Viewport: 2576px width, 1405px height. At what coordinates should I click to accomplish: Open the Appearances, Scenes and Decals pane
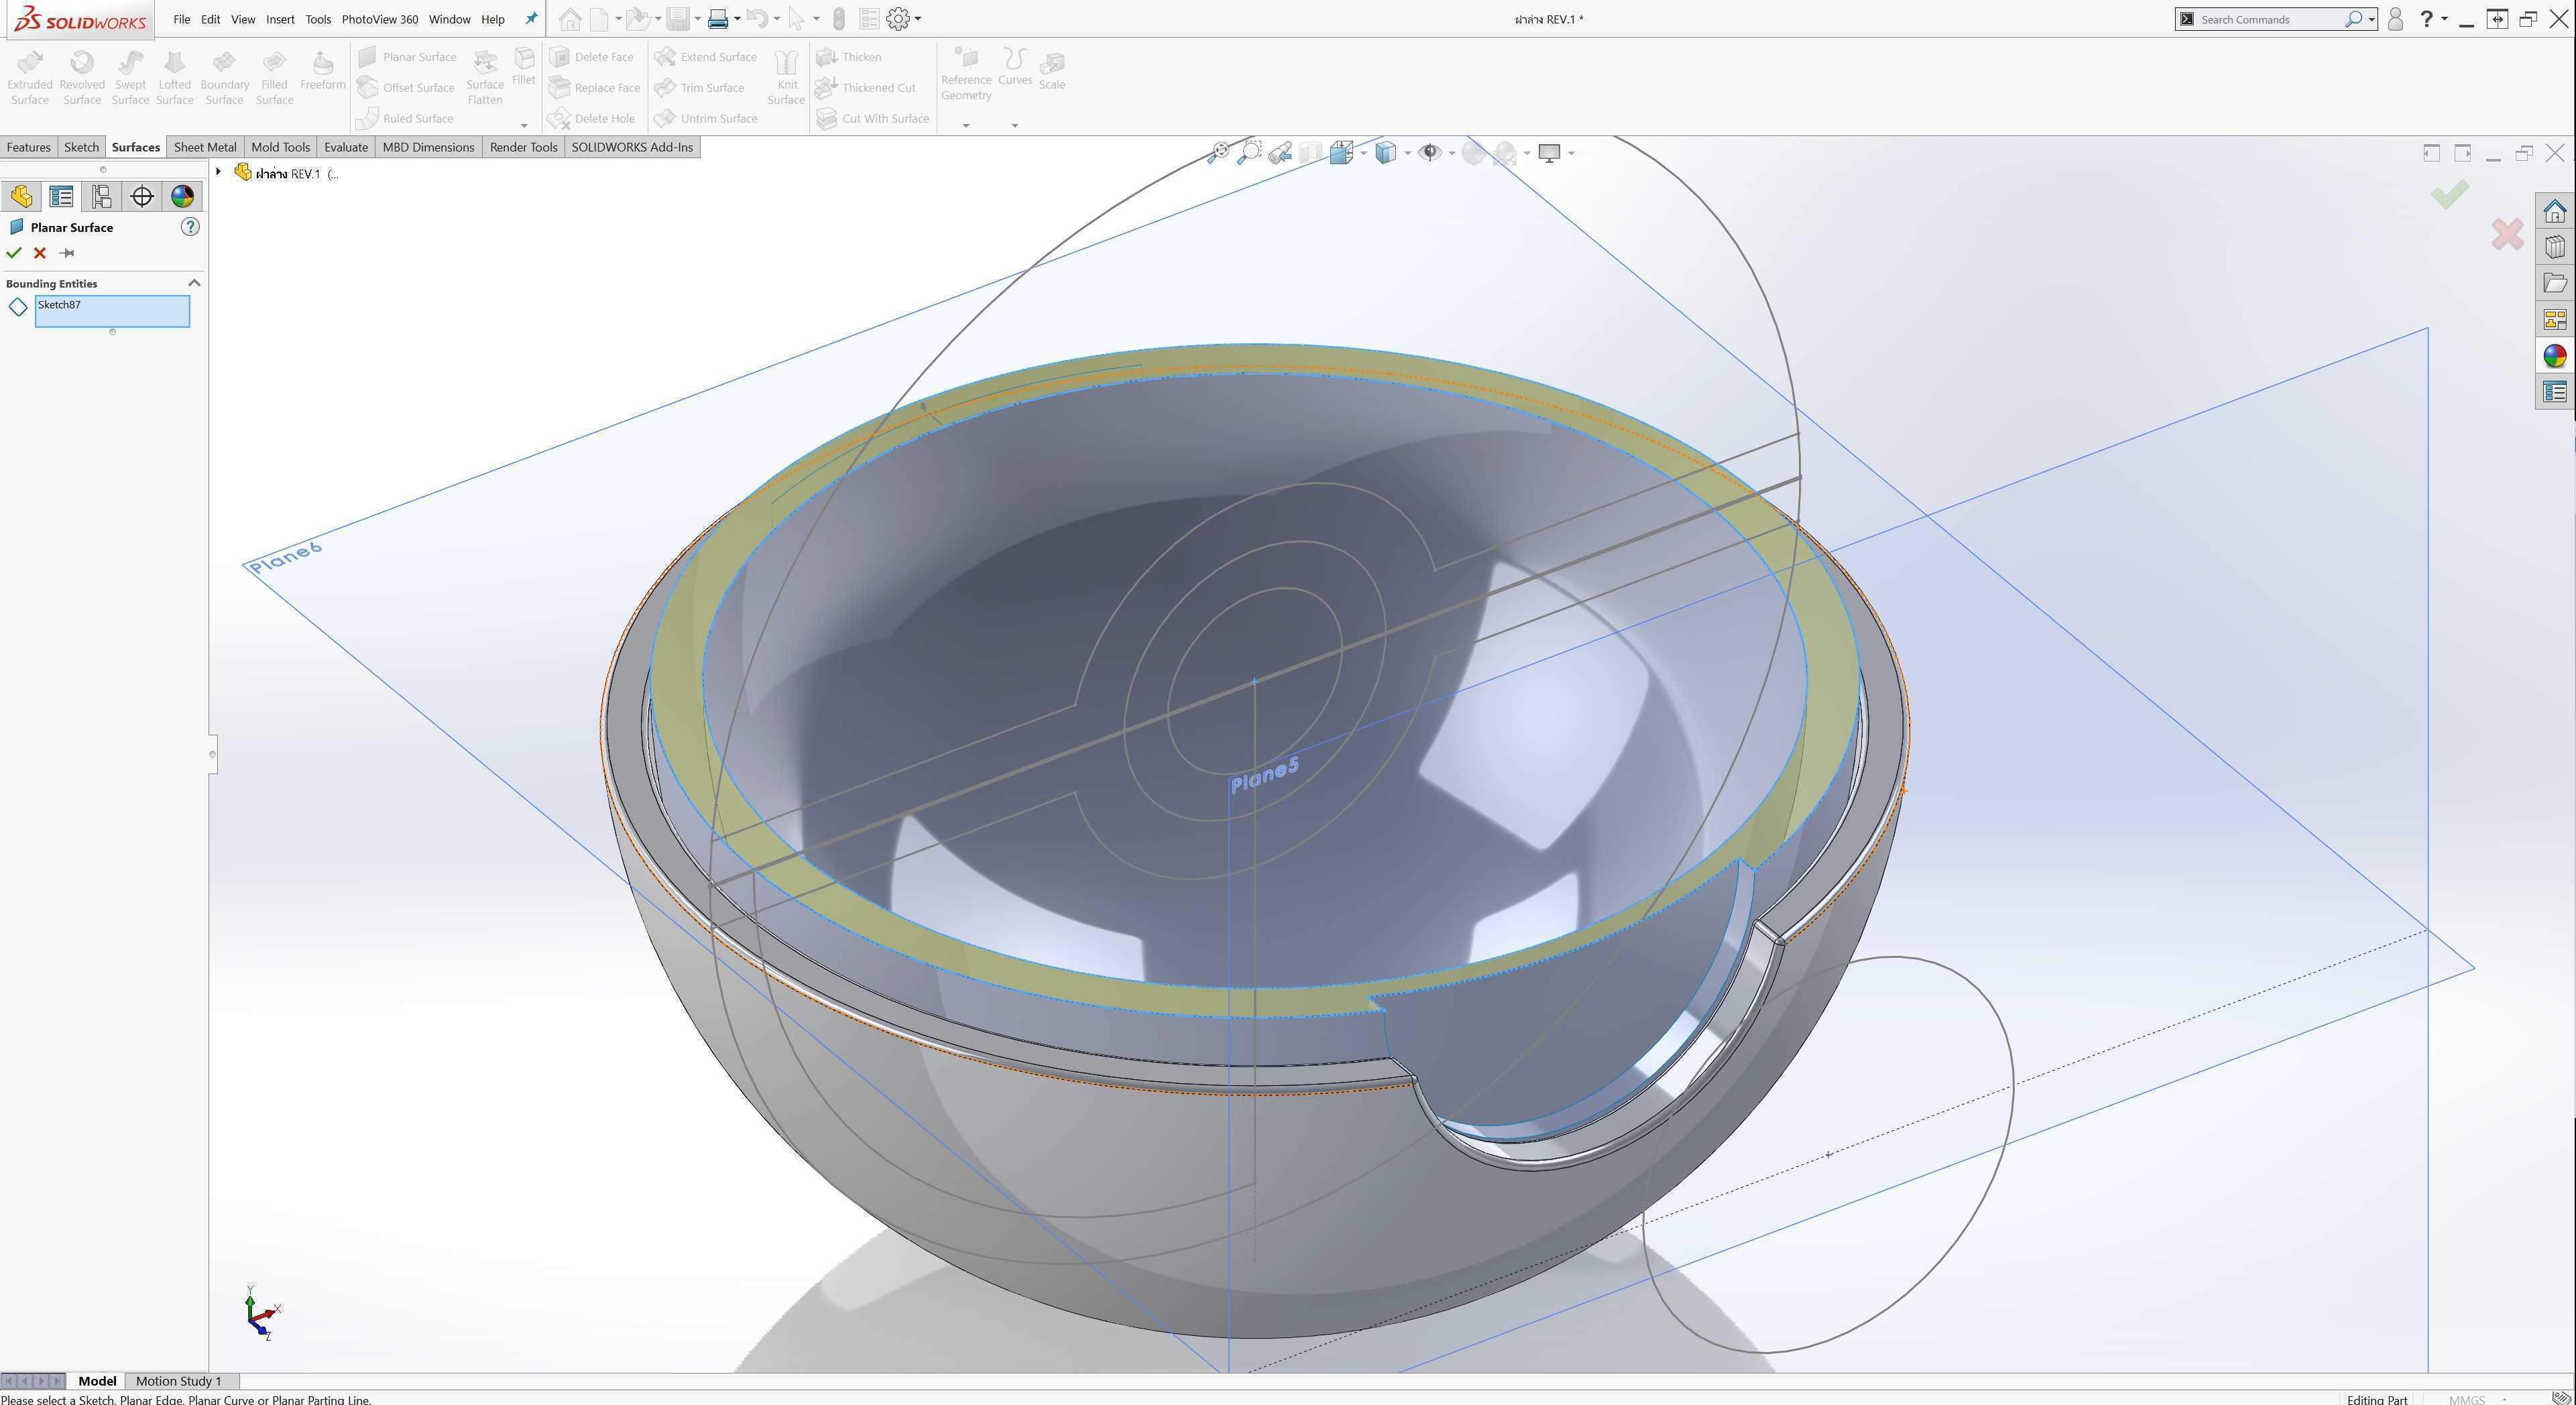click(2555, 356)
